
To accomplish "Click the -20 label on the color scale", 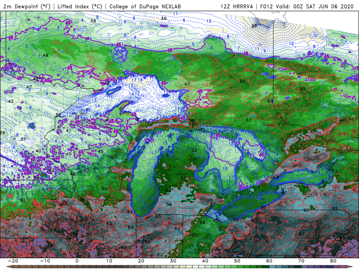I will 13,261.
